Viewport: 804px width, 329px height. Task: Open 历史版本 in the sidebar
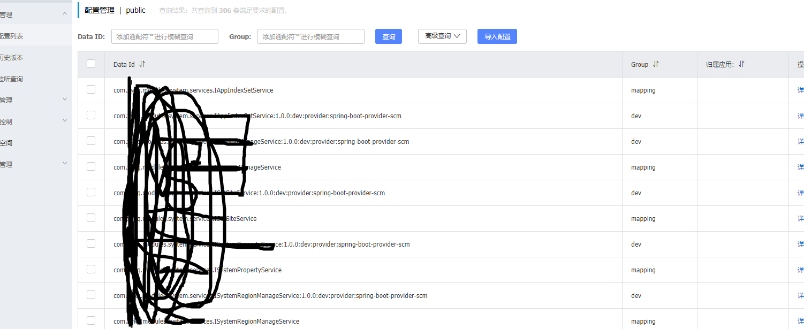point(12,58)
